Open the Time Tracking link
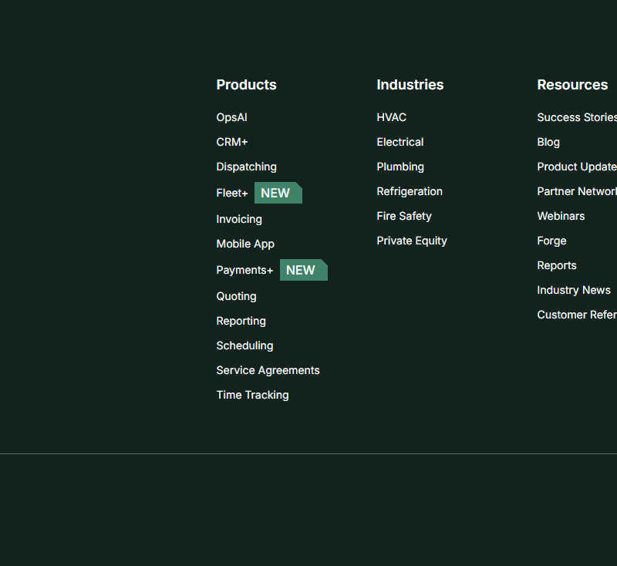 [252, 395]
